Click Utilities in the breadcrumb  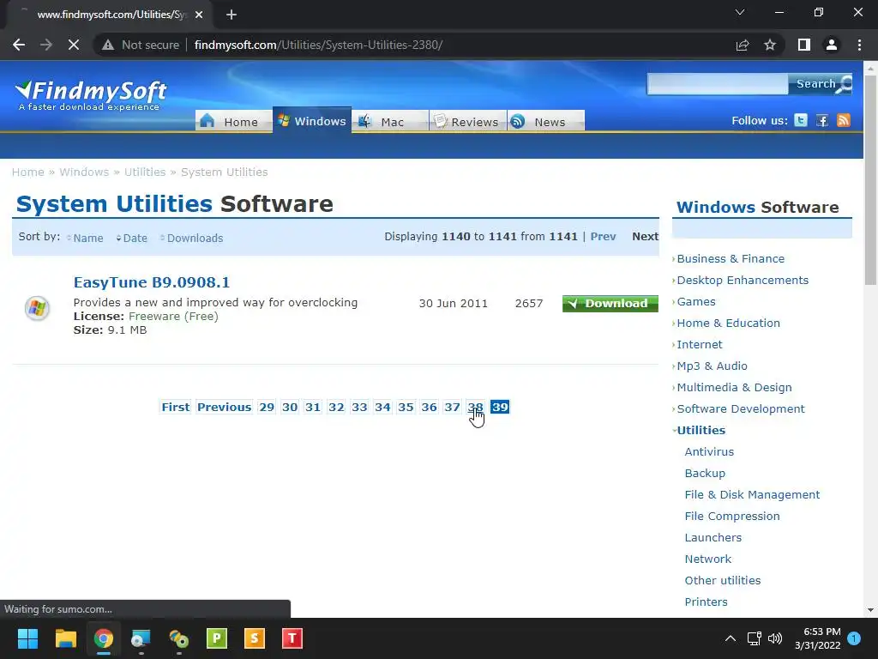tap(145, 172)
